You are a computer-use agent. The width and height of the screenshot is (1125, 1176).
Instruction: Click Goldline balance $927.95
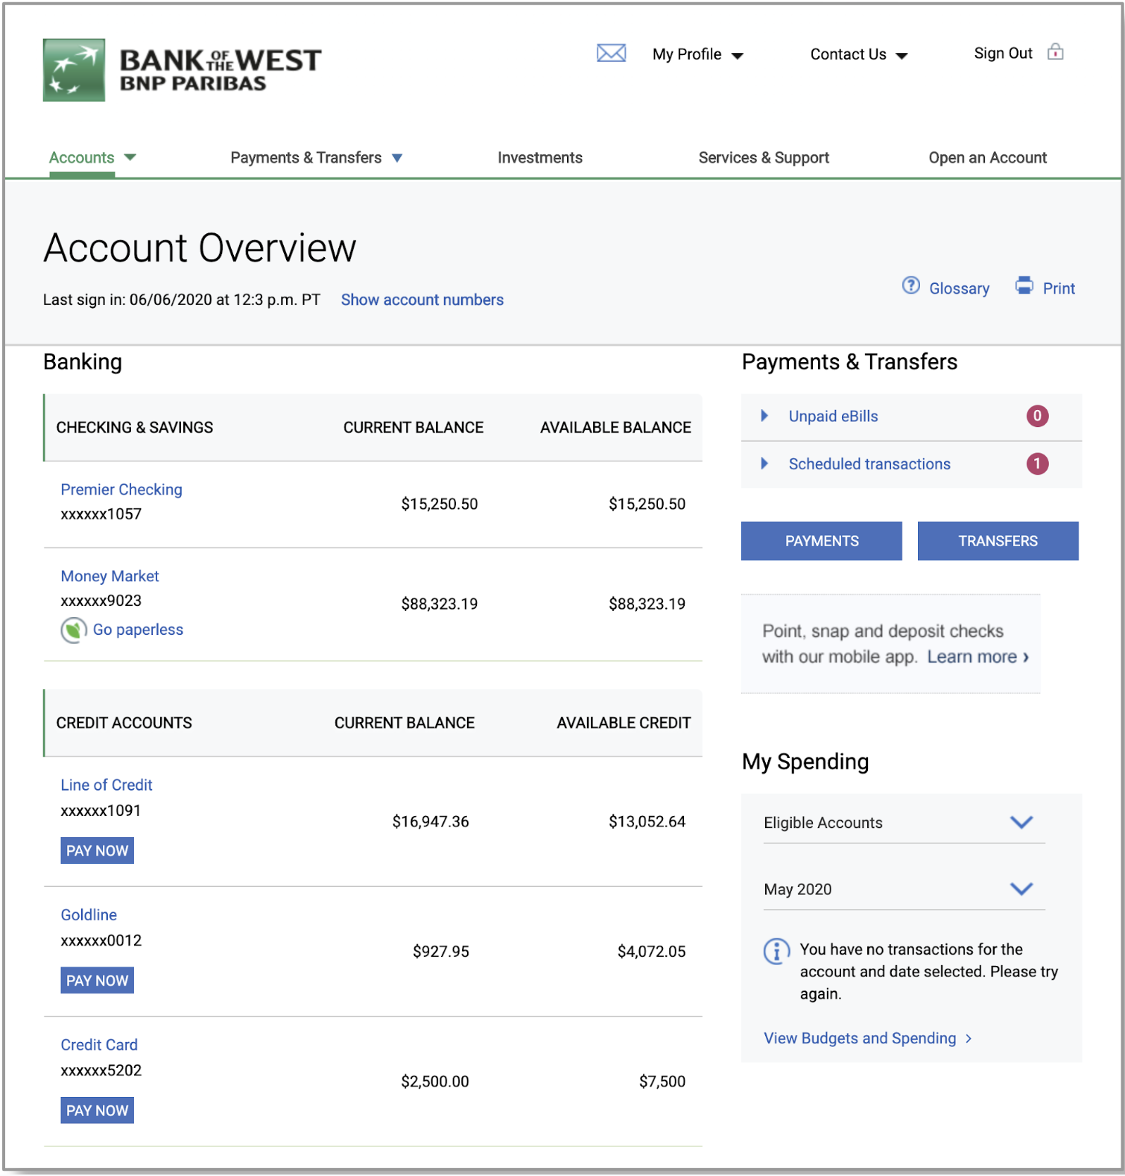(441, 952)
